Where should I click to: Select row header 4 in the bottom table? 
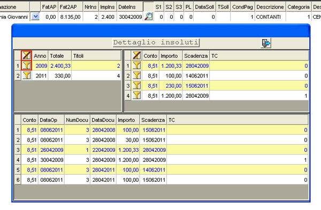[18, 160]
